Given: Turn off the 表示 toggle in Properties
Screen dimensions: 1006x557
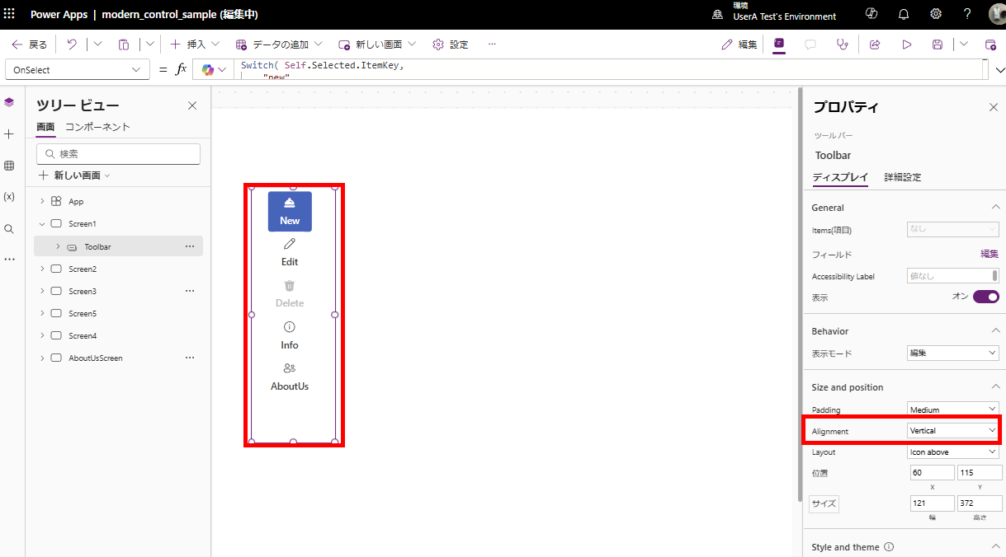Looking at the screenshot, I should coord(986,297).
